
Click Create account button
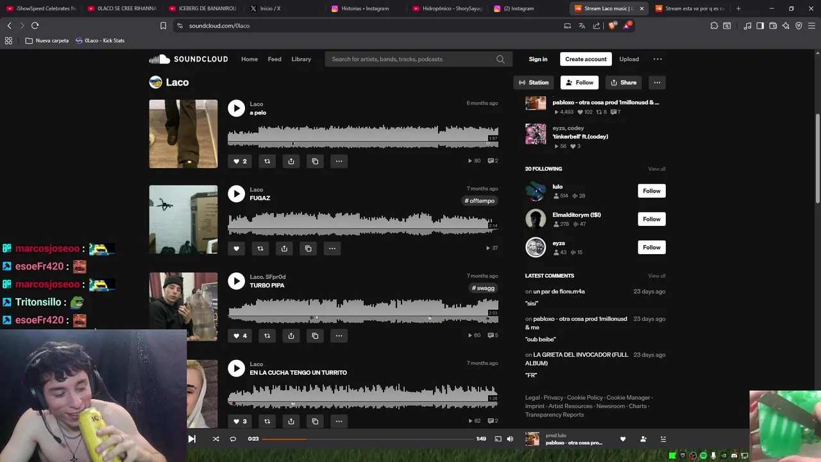pos(586,59)
